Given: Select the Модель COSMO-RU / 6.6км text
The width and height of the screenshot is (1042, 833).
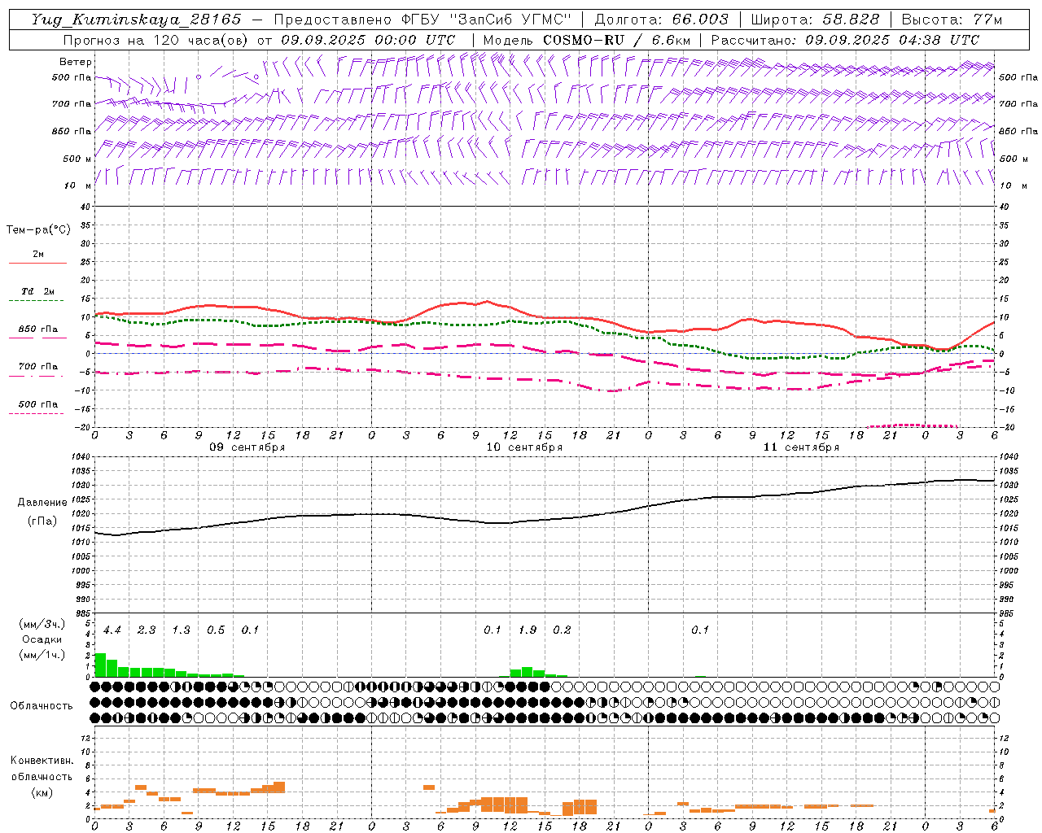Looking at the screenshot, I should coord(587,40).
